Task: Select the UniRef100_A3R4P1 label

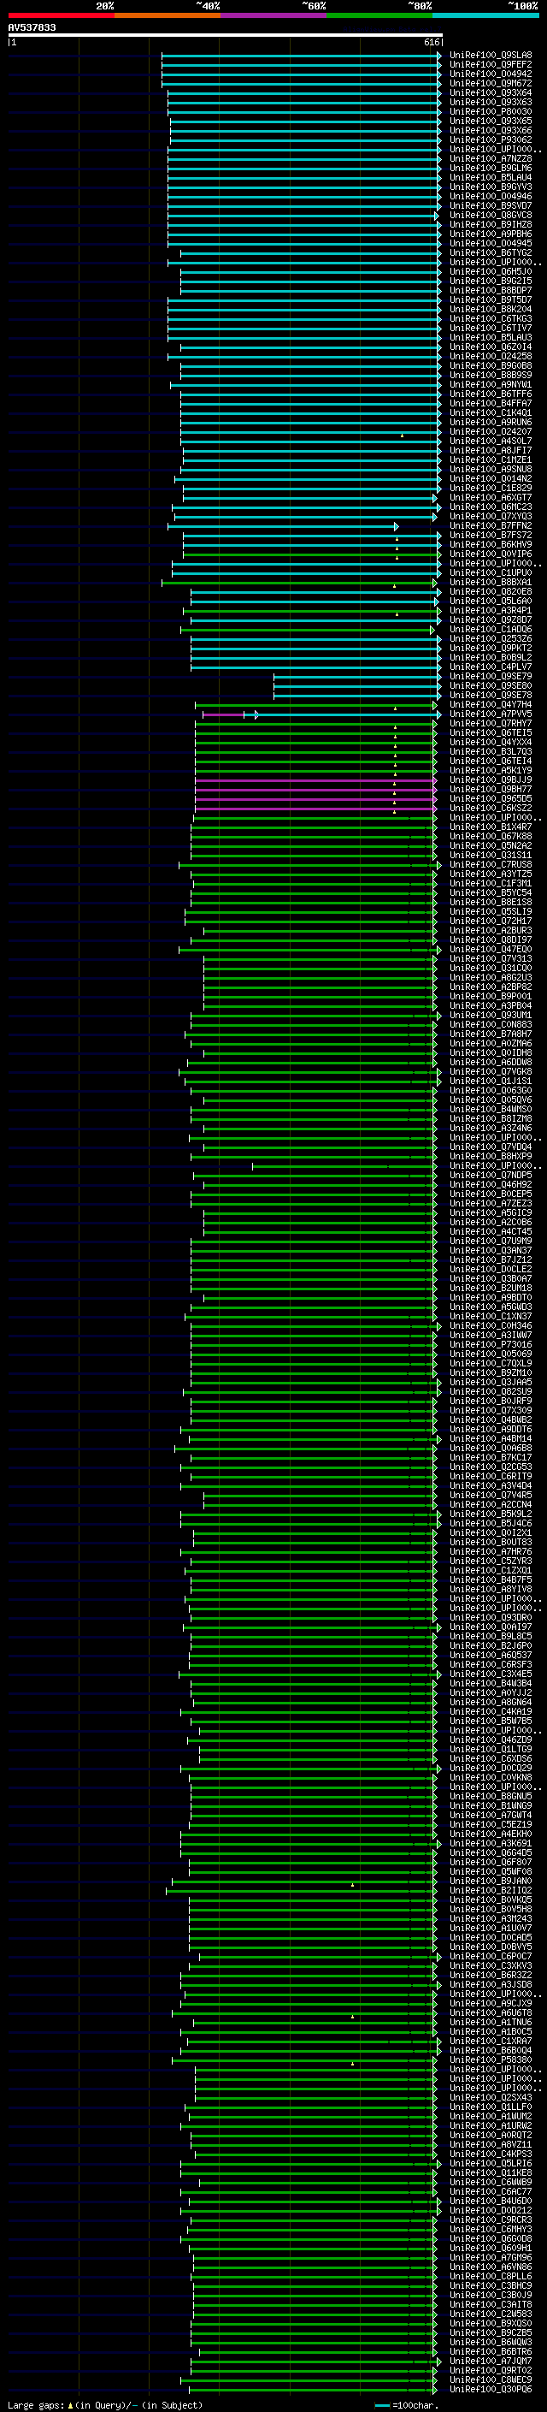Action: point(491,611)
